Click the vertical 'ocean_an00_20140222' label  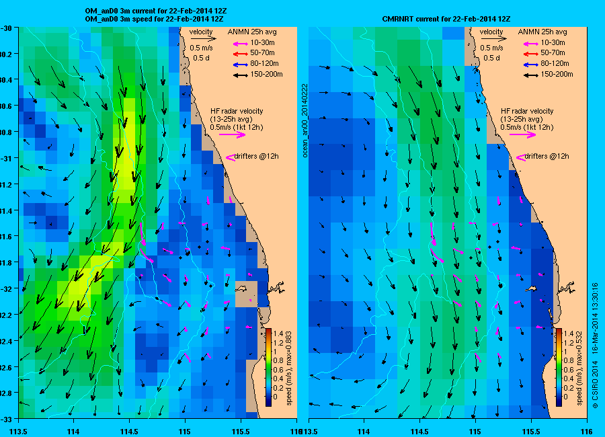point(305,120)
